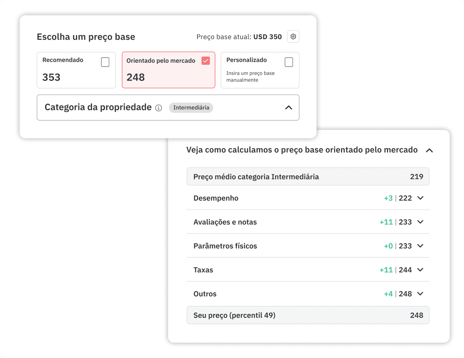Click the Escolha um preço base heading
464x358 pixels.
click(86, 37)
